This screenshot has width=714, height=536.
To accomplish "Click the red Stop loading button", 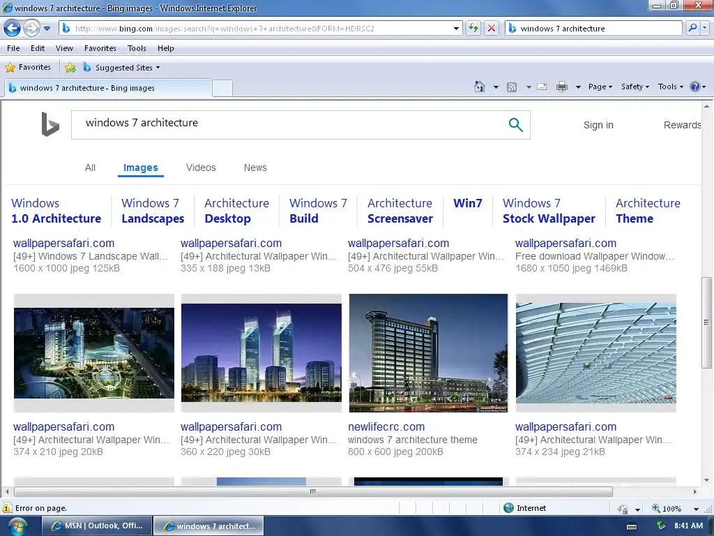I will coord(492,28).
